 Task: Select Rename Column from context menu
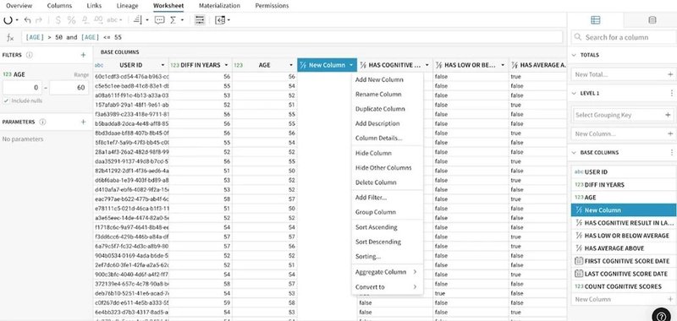[378, 94]
